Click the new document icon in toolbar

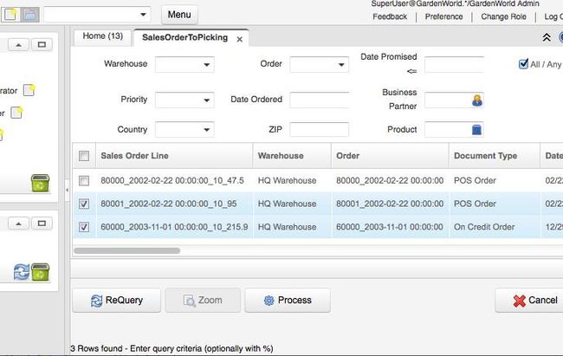10,15
